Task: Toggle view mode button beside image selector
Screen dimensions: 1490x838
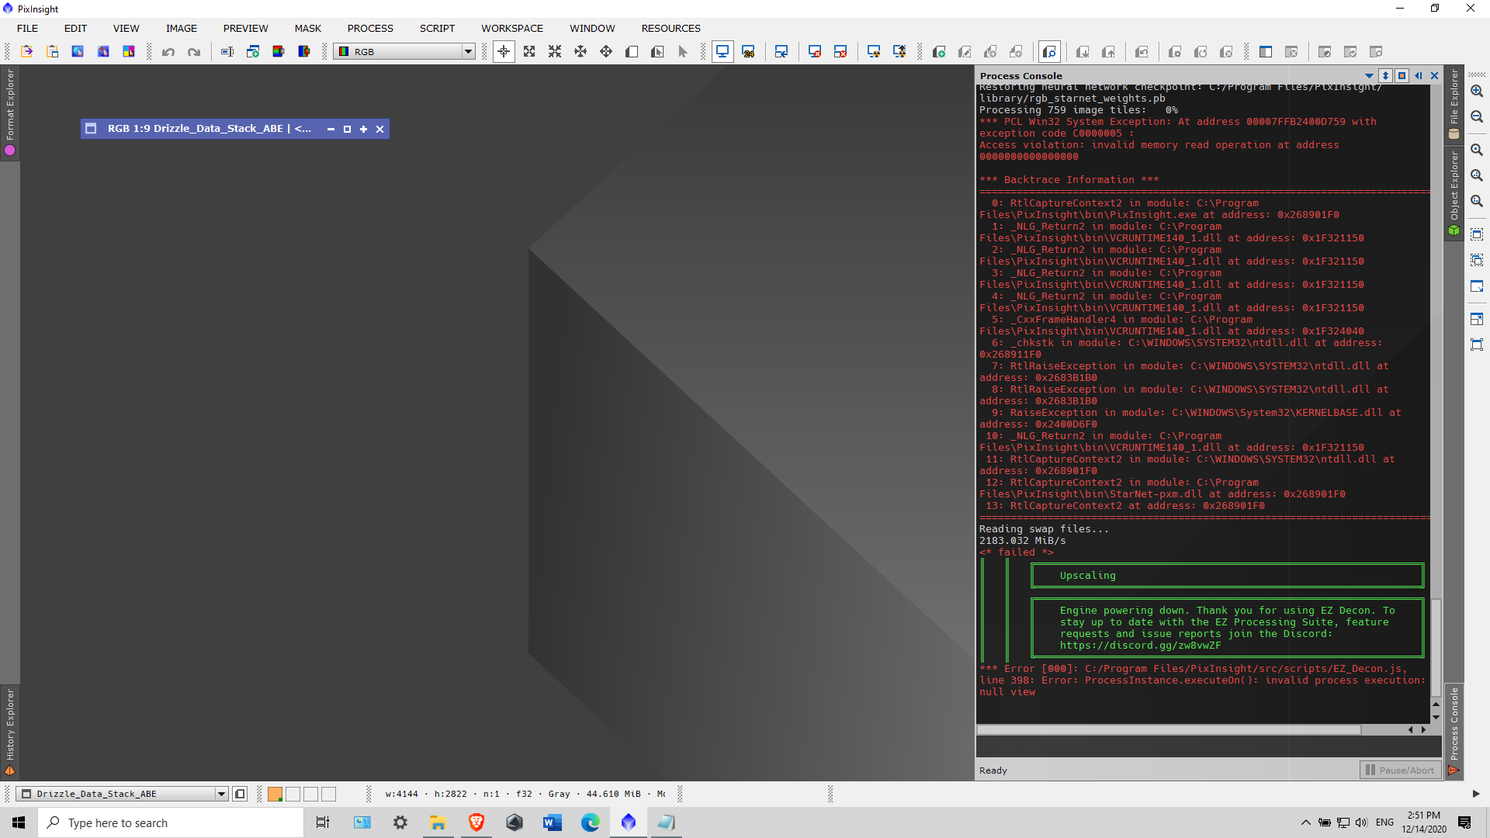Action: pyautogui.click(x=240, y=794)
